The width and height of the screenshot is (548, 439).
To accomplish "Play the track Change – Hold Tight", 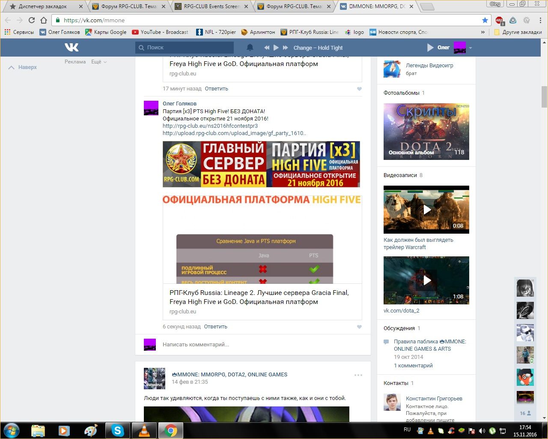I will [x=276, y=48].
